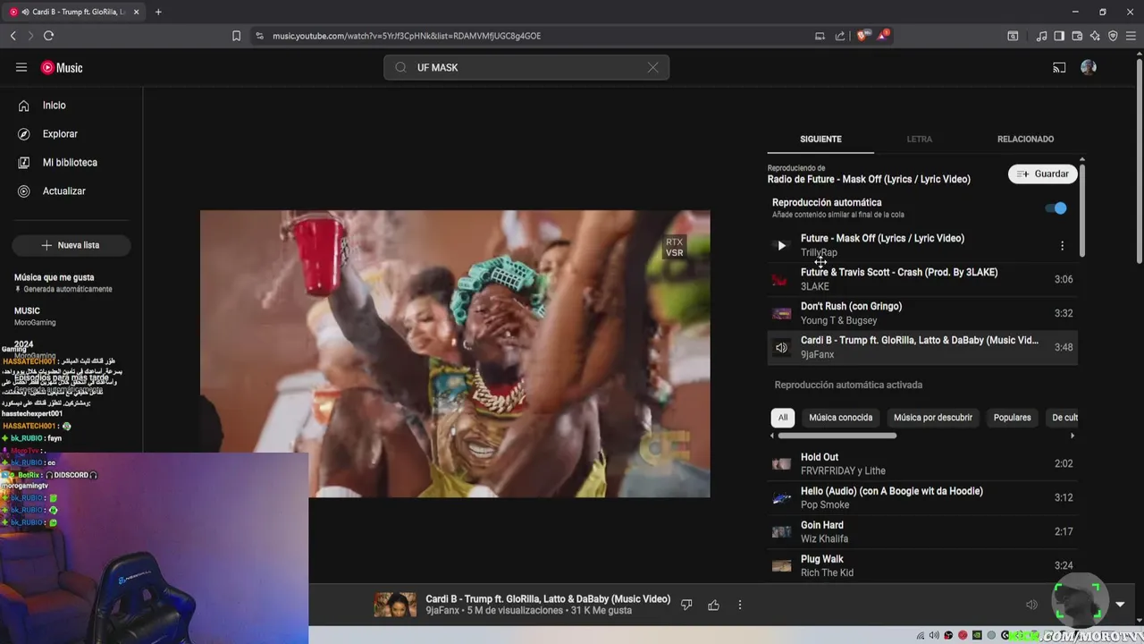Open the system tray volume icon
Screen dimensions: 1144x644
click(934, 635)
